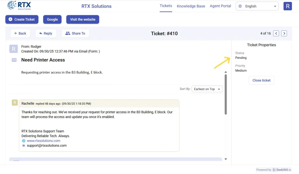The image size is (299, 174).
Task: Go to next ticket arrow
Action: [x=284, y=33]
